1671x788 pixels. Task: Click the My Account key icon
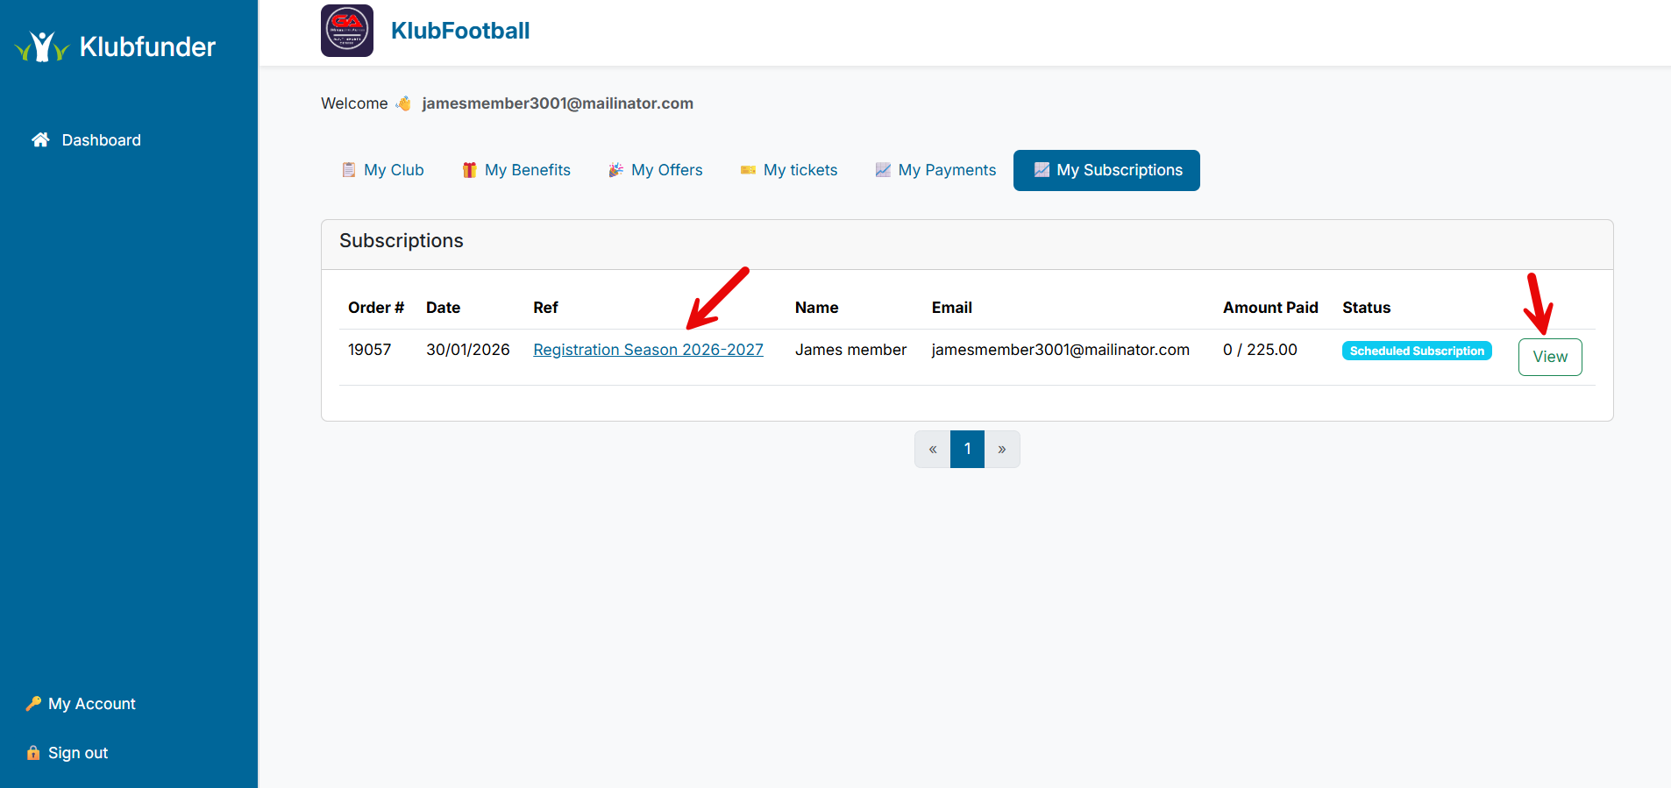[33, 704]
